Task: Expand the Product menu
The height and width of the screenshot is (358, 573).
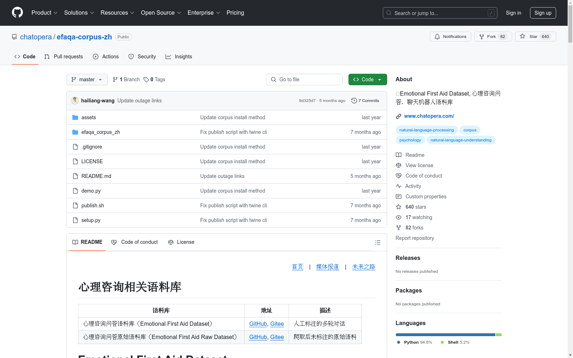Action: [44, 13]
